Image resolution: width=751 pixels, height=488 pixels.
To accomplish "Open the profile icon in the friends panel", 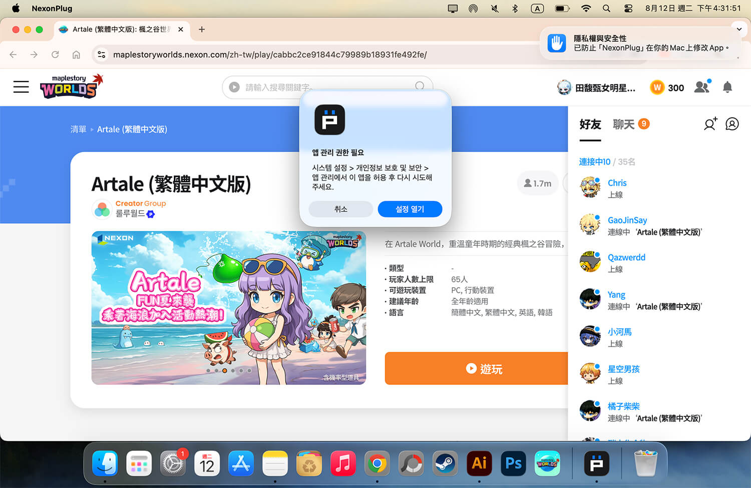I will 732,124.
